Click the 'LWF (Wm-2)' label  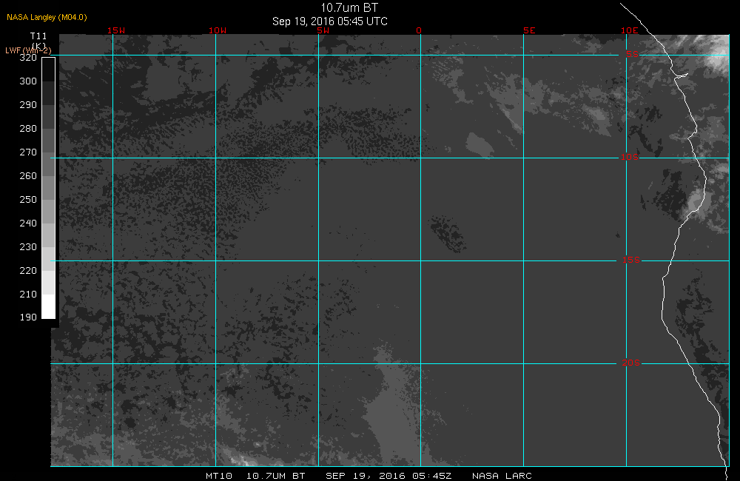point(28,50)
